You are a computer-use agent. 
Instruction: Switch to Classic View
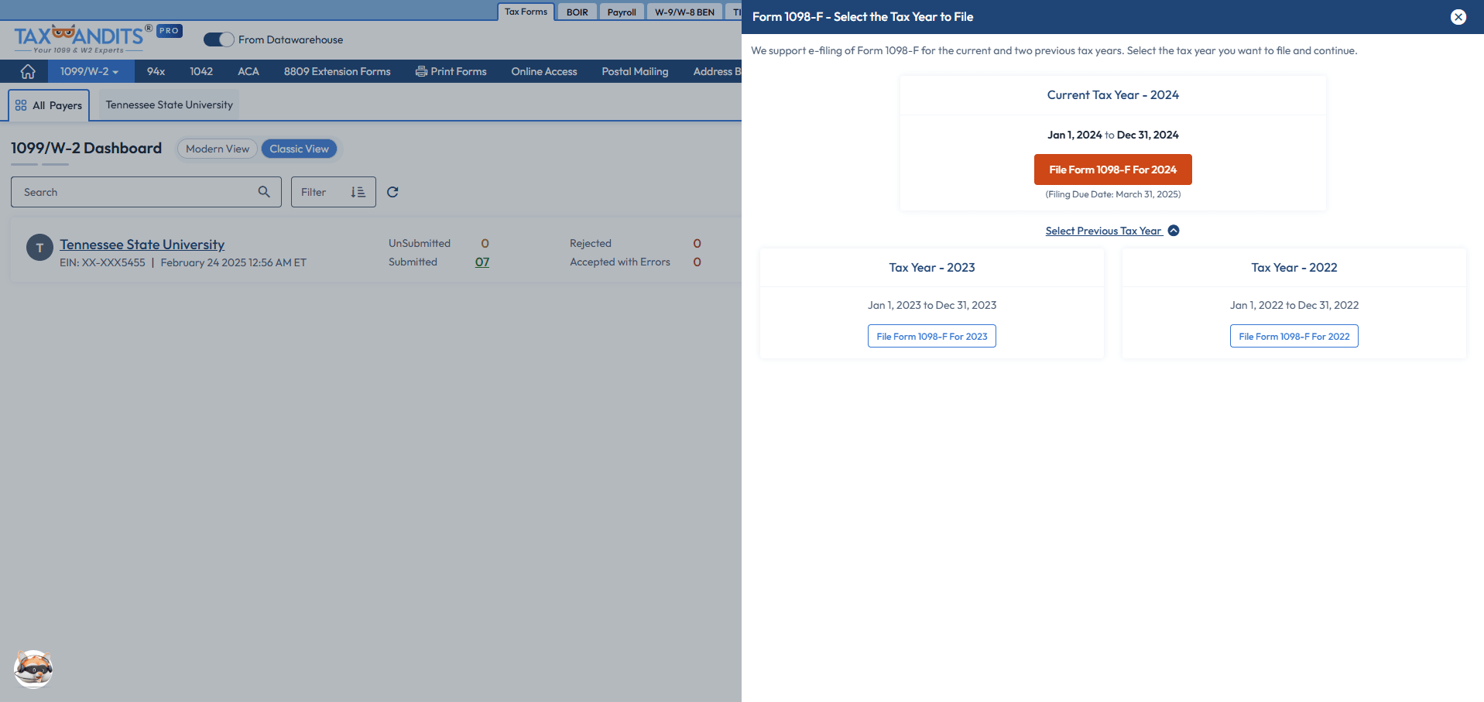click(299, 149)
